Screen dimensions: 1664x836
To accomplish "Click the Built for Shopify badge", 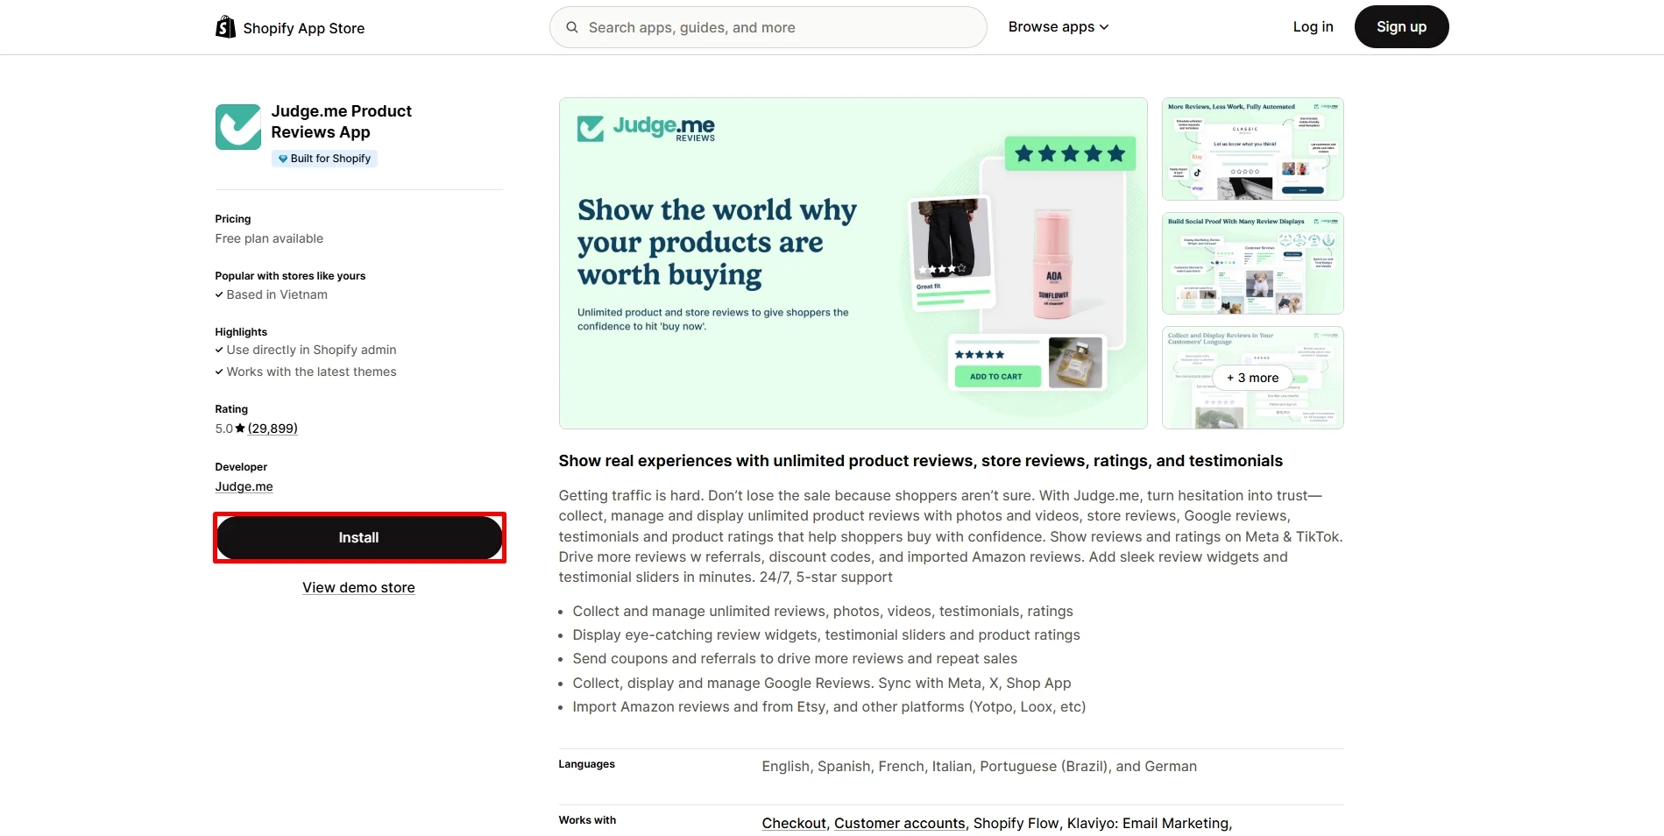I will click(324, 159).
